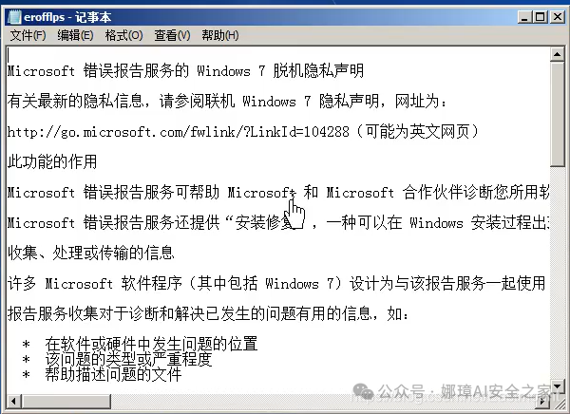Click the line 收集、处理或传输的信息
This screenshot has height=414, width=570.
[91, 253]
